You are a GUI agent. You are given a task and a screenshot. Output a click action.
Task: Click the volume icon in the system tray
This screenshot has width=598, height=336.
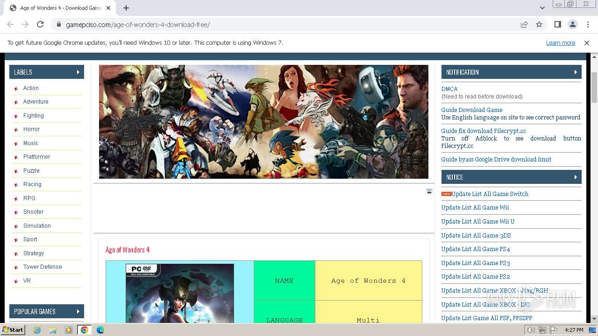click(x=531, y=330)
